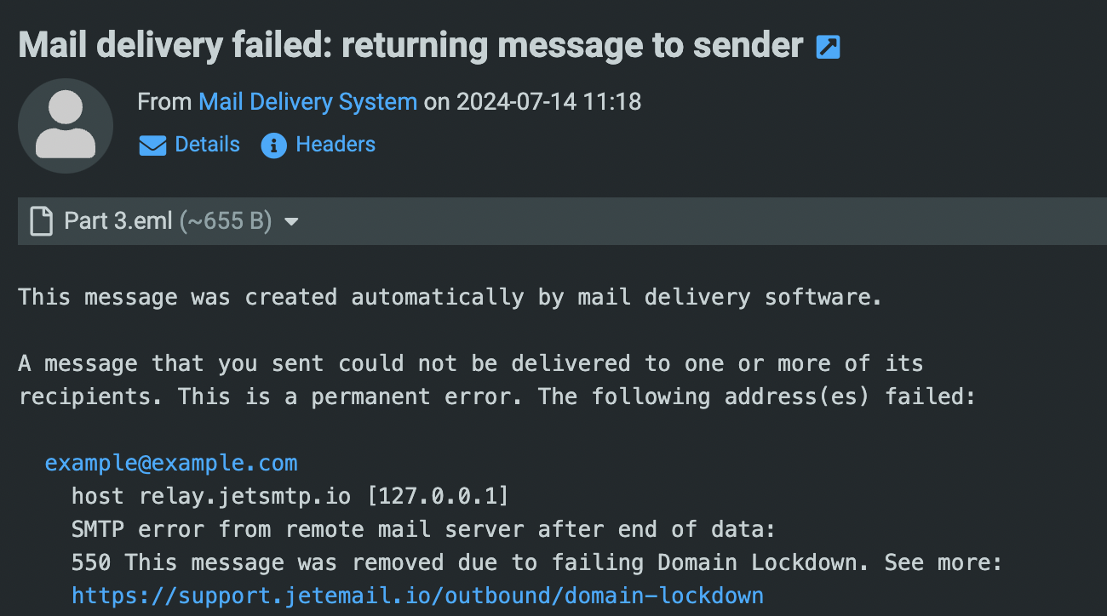
Task: Open the message in a new window
Action: (x=828, y=47)
